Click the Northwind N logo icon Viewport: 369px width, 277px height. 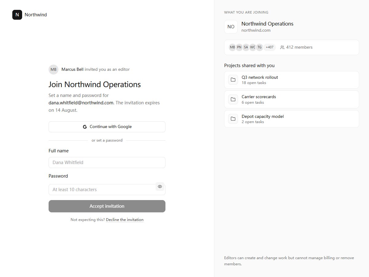(17, 15)
